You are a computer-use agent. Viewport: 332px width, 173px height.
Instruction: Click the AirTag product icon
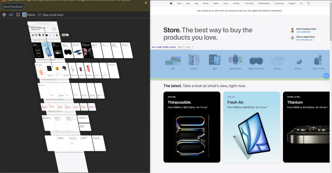pyautogui.click(x=298, y=61)
